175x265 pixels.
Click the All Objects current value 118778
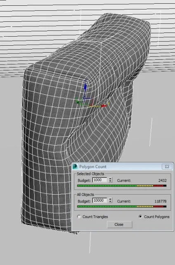[x=161, y=201]
